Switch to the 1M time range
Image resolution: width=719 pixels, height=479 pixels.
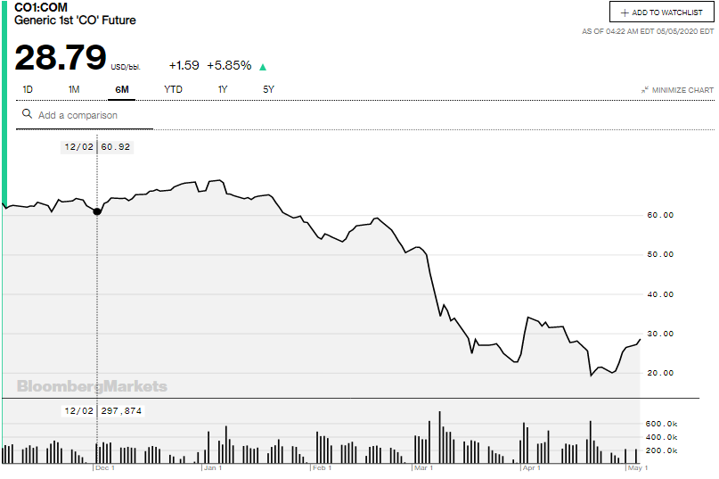[x=74, y=89]
